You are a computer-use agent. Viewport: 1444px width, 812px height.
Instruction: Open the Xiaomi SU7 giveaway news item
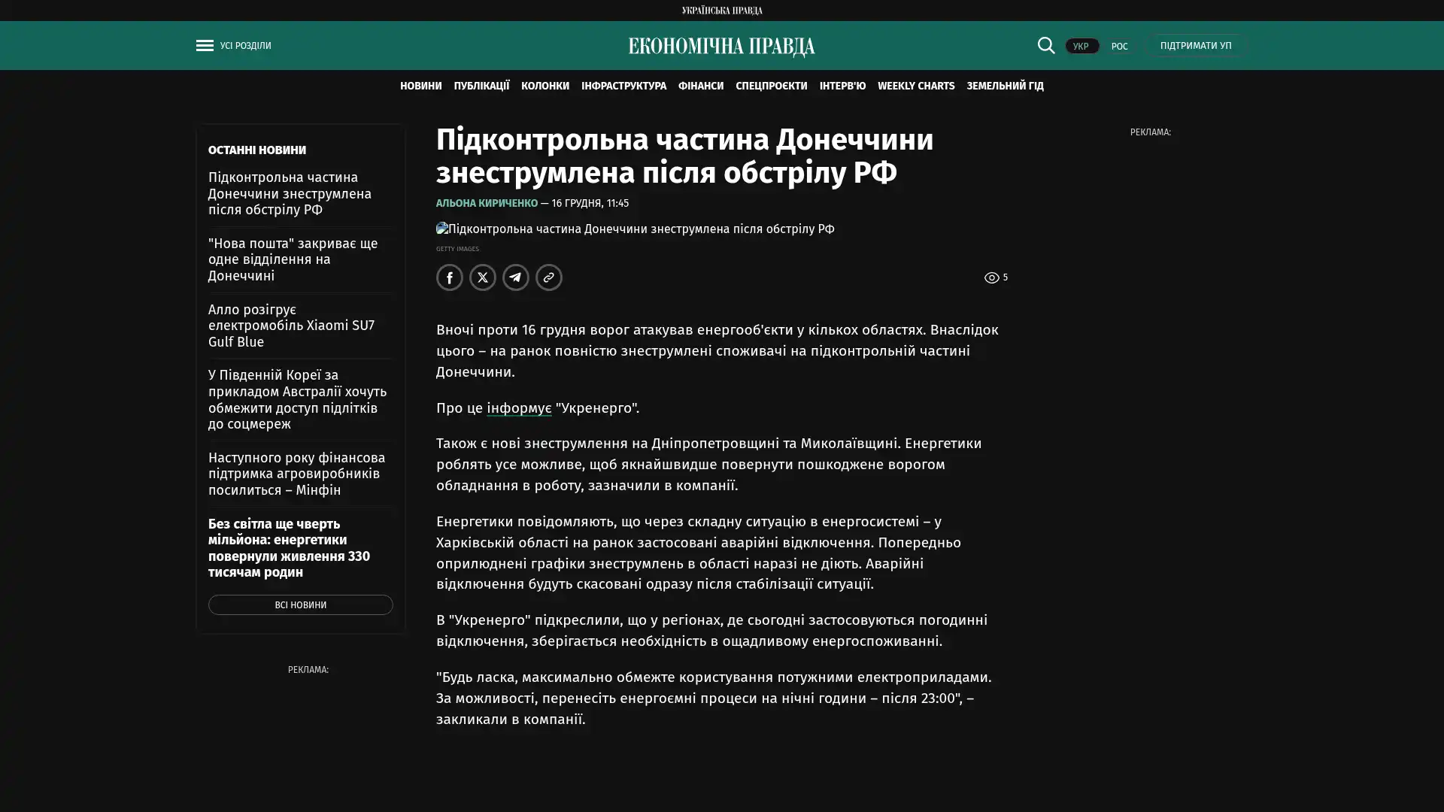tap(291, 326)
